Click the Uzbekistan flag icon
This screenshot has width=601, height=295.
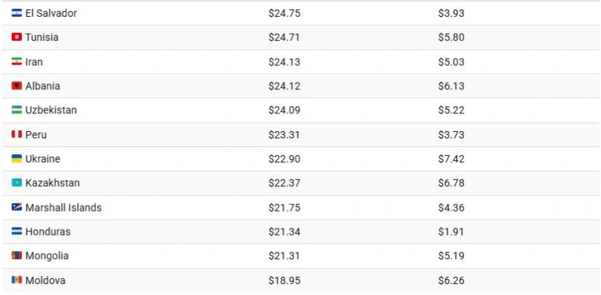coord(17,110)
